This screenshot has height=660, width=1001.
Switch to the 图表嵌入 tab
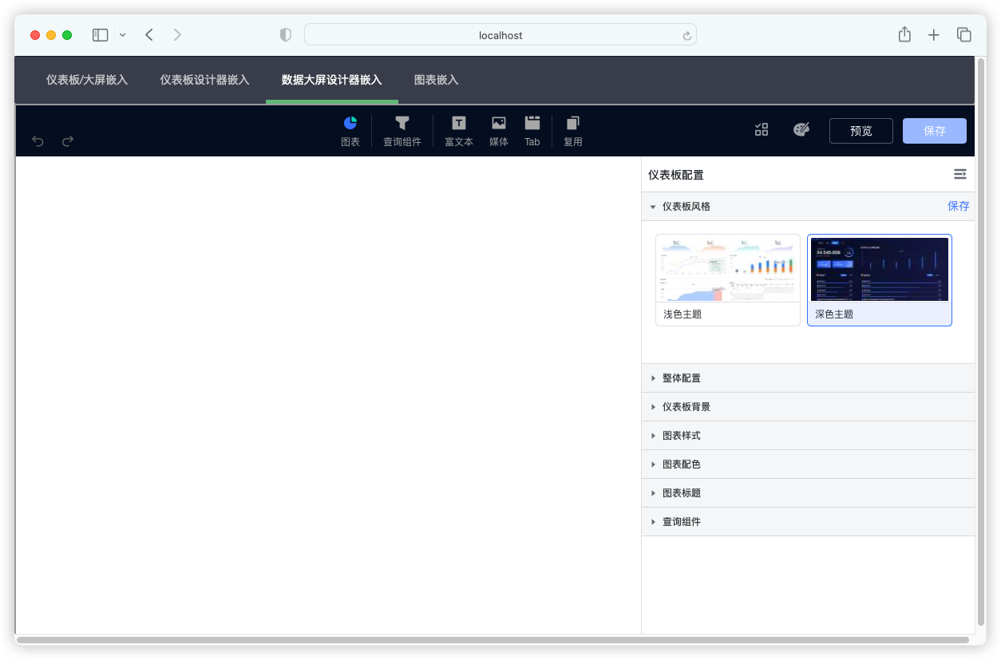click(x=437, y=80)
